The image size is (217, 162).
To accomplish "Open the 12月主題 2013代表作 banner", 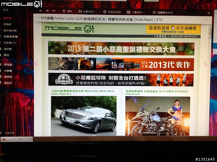I will tap(121, 64).
